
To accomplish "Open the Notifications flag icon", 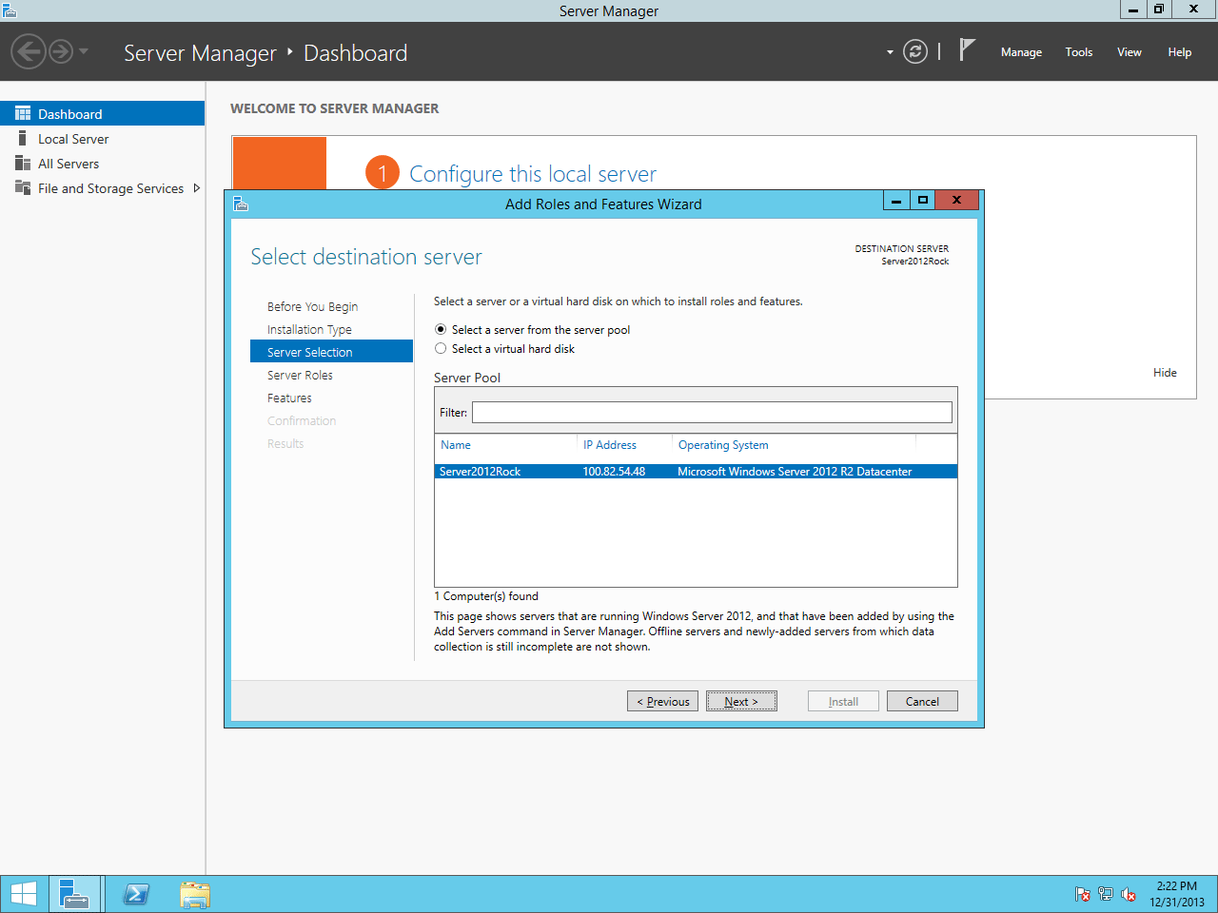I will coord(967,49).
